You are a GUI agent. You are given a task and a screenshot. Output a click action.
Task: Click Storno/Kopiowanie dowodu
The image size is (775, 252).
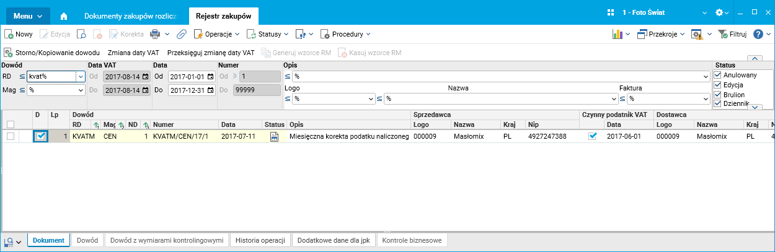coord(52,53)
